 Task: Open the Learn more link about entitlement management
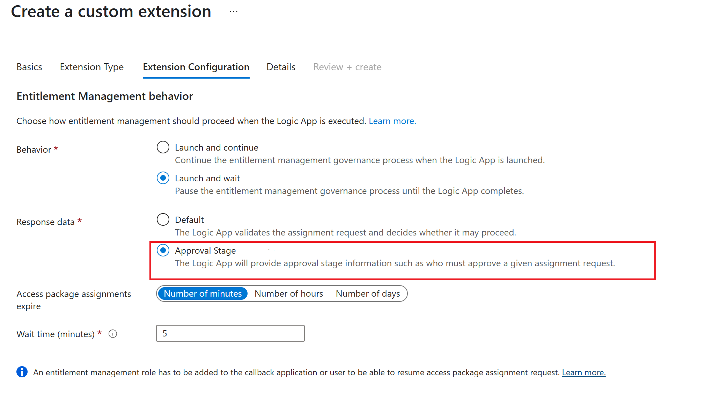(392, 121)
